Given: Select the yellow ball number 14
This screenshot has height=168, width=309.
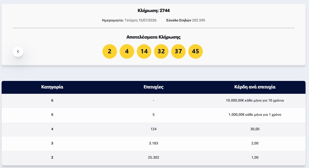Looking at the screenshot, I should point(144,51).
